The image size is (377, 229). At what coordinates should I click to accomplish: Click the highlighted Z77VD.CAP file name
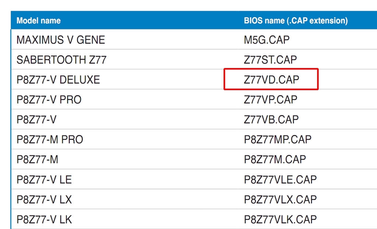click(x=271, y=80)
